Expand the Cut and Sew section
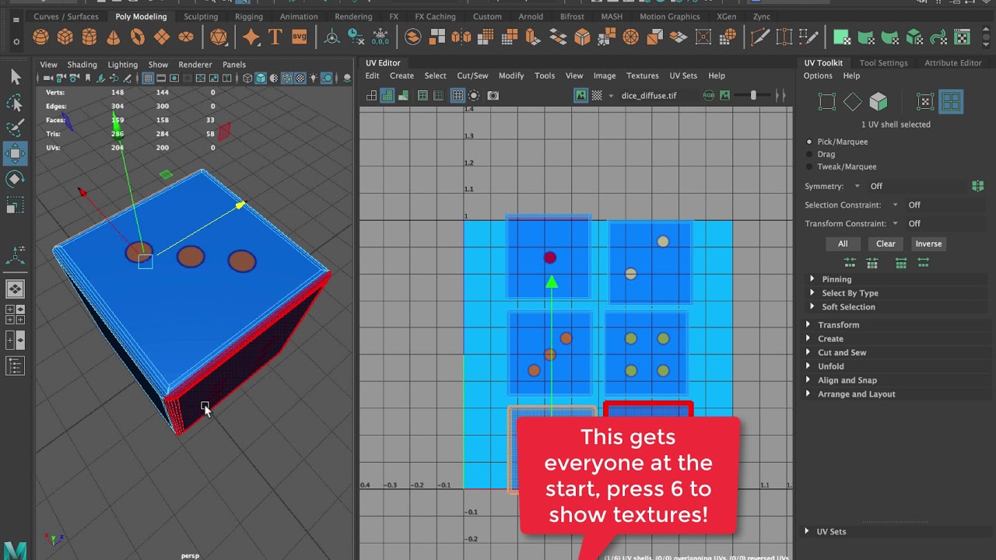Image resolution: width=996 pixels, height=560 pixels. [x=842, y=352]
